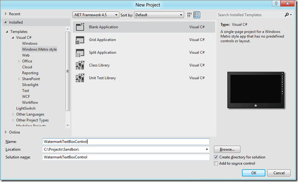This screenshot has width=298, height=182.
Task: Click the Solution name input field
Action: 126,157
